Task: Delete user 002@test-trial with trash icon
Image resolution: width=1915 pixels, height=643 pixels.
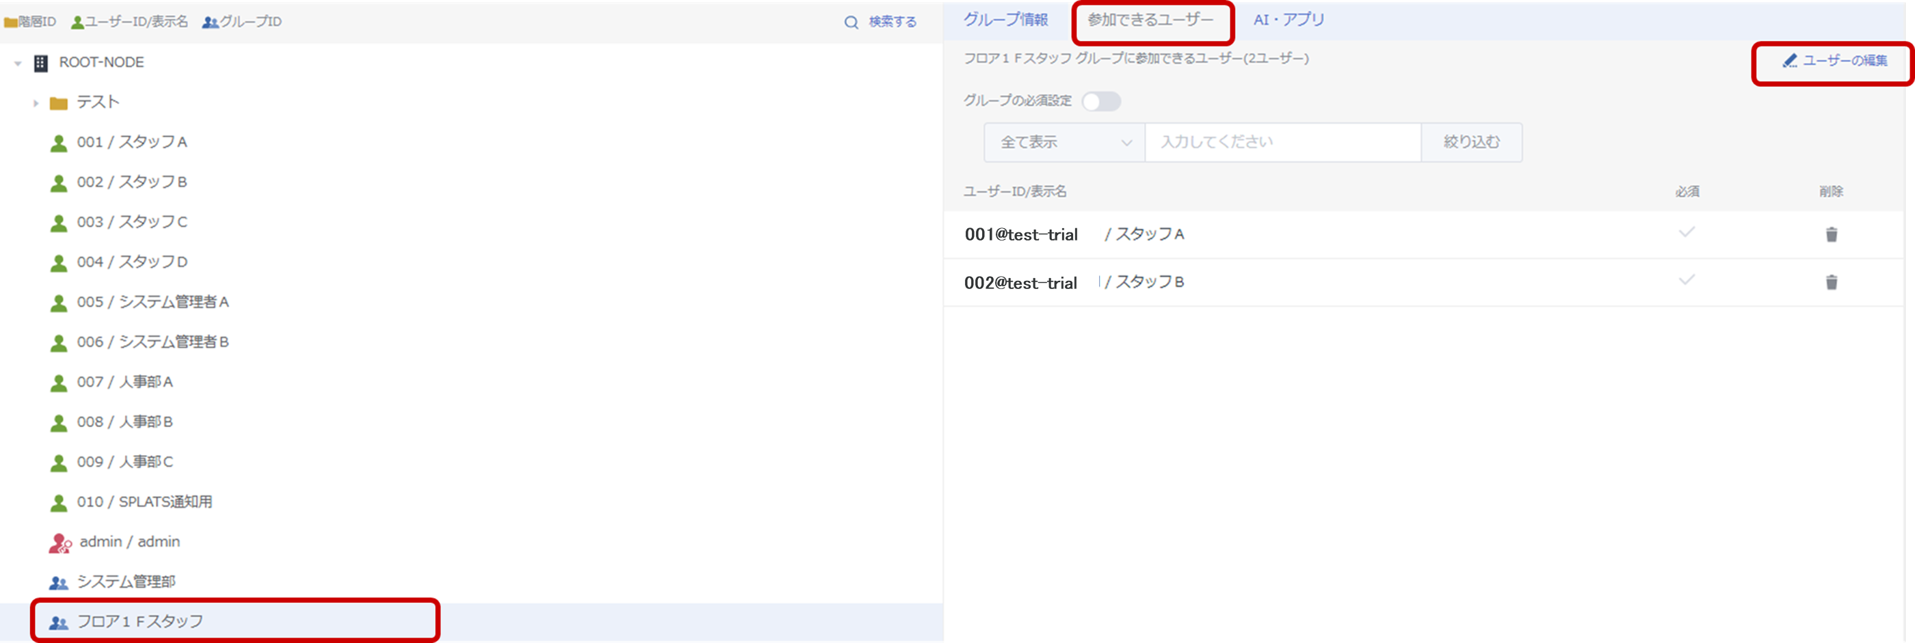Action: click(1831, 282)
